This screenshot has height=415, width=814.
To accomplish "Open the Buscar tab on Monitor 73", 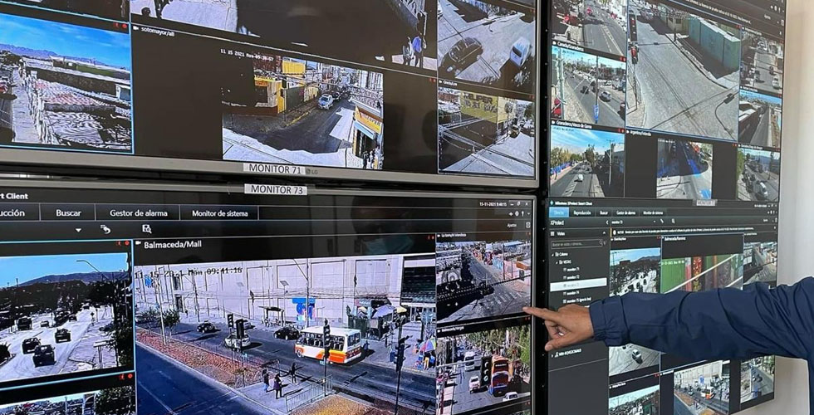I will point(68,212).
